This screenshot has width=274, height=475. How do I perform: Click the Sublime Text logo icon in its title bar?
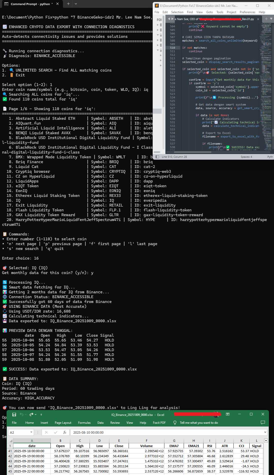click(x=157, y=6)
